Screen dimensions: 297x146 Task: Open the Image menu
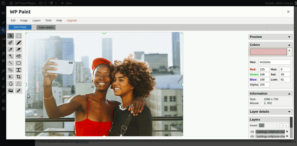point(24,20)
